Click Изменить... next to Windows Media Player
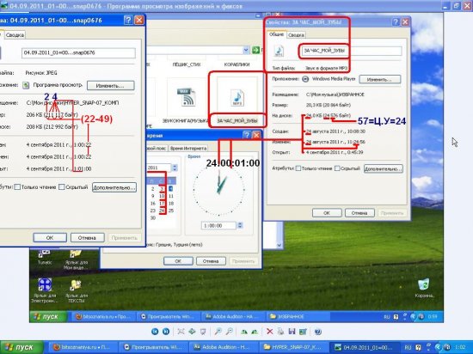This screenshot has height=354, width=473. 380,80
